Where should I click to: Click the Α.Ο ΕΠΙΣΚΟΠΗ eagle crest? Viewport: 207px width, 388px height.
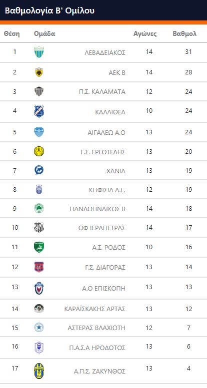39,288
